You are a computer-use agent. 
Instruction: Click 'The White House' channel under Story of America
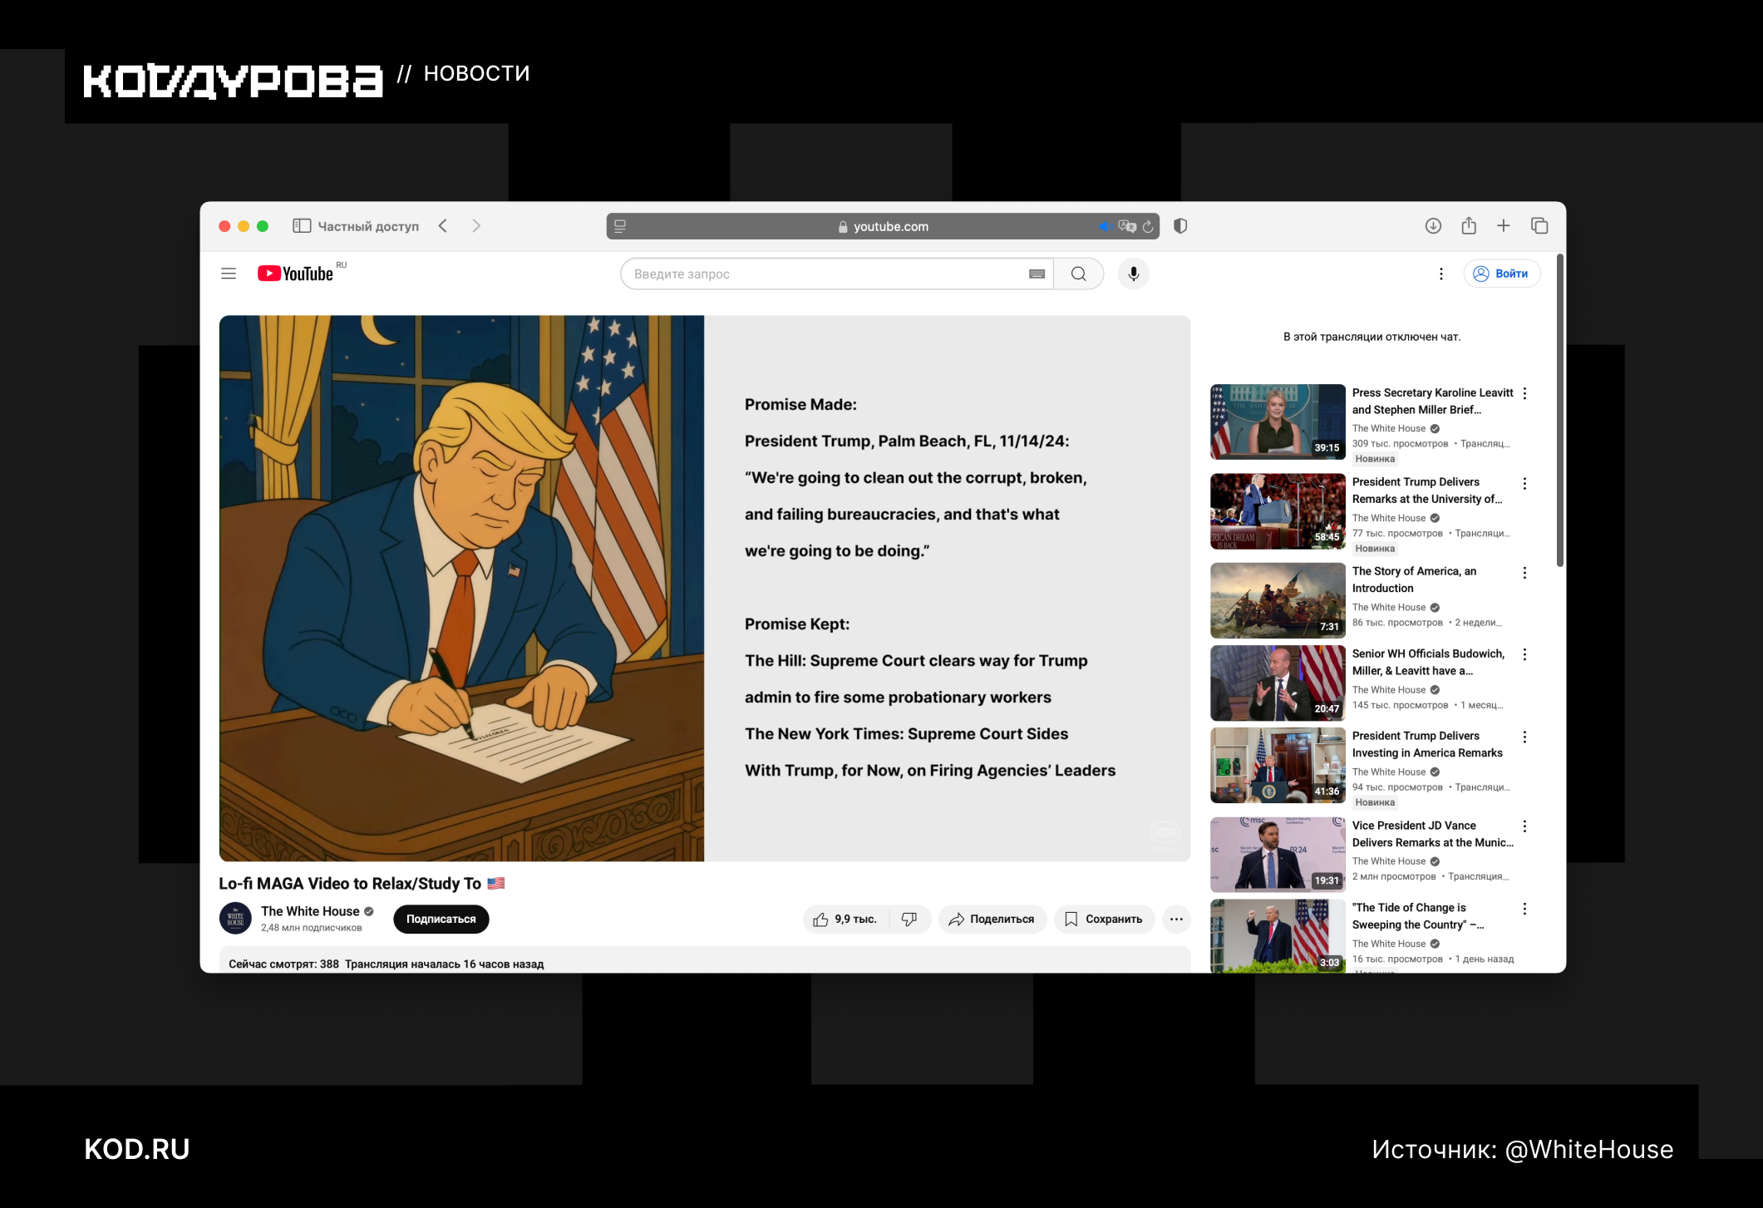(x=1388, y=608)
